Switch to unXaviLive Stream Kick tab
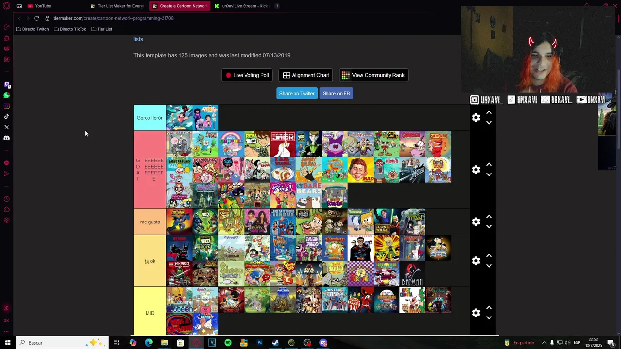Screen dimensions: 621x349 click(x=242, y=6)
